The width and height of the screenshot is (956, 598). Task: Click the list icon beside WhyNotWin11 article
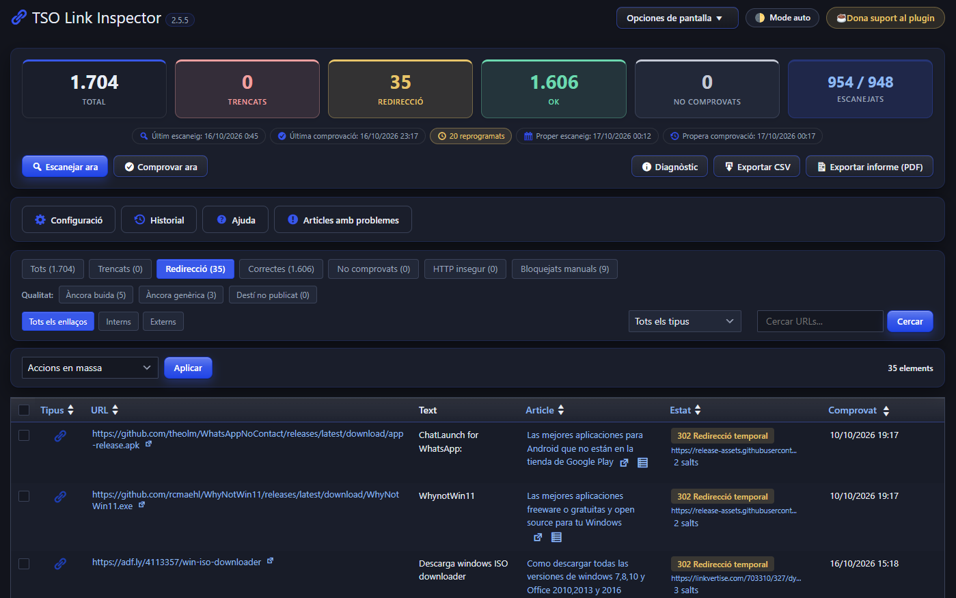pos(556,537)
